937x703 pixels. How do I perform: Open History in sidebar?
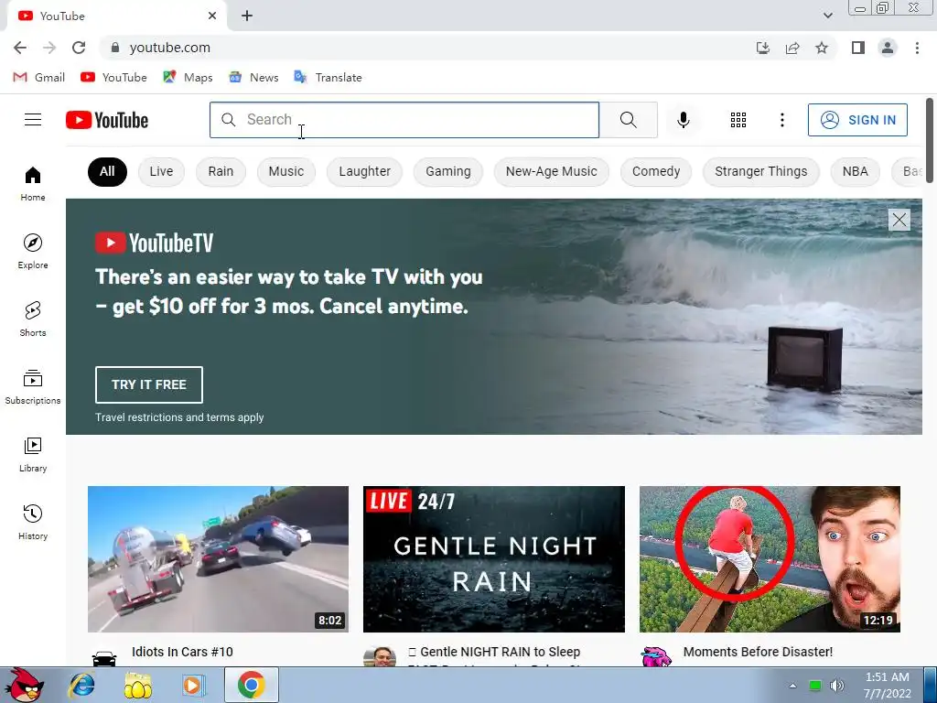pos(33,523)
